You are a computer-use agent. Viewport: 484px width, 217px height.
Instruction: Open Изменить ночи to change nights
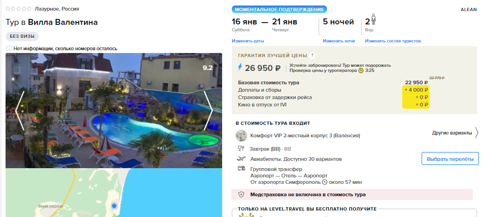pyautogui.click(x=339, y=41)
